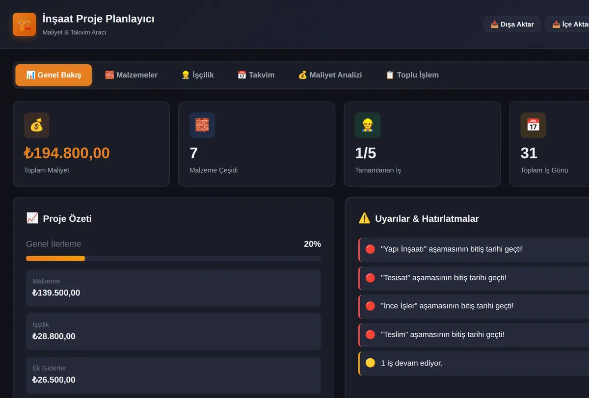This screenshot has width=589, height=398.
Task: Open the Maliyet Analizi tab
Action: [330, 75]
